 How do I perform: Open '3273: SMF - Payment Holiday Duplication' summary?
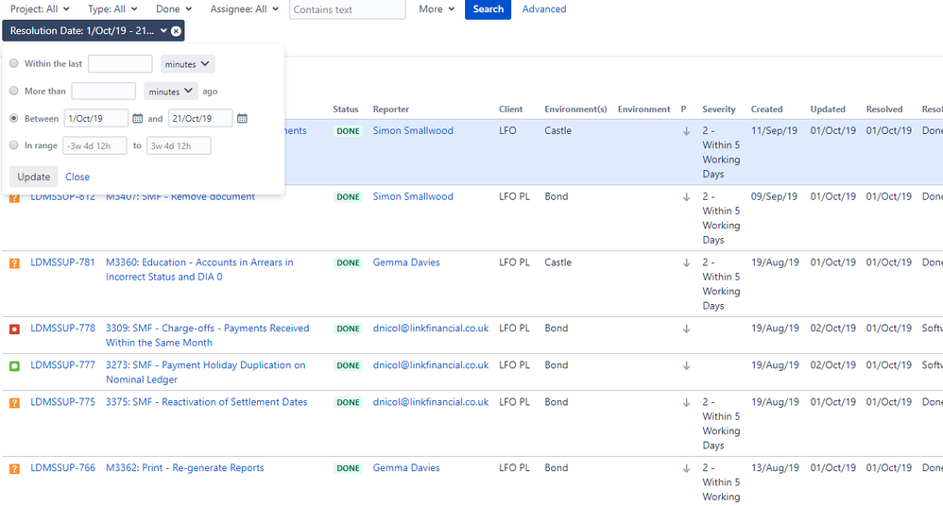206,372
